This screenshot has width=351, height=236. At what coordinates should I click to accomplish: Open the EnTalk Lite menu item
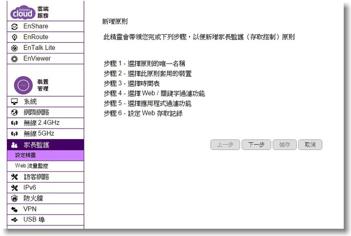[46, 48]
